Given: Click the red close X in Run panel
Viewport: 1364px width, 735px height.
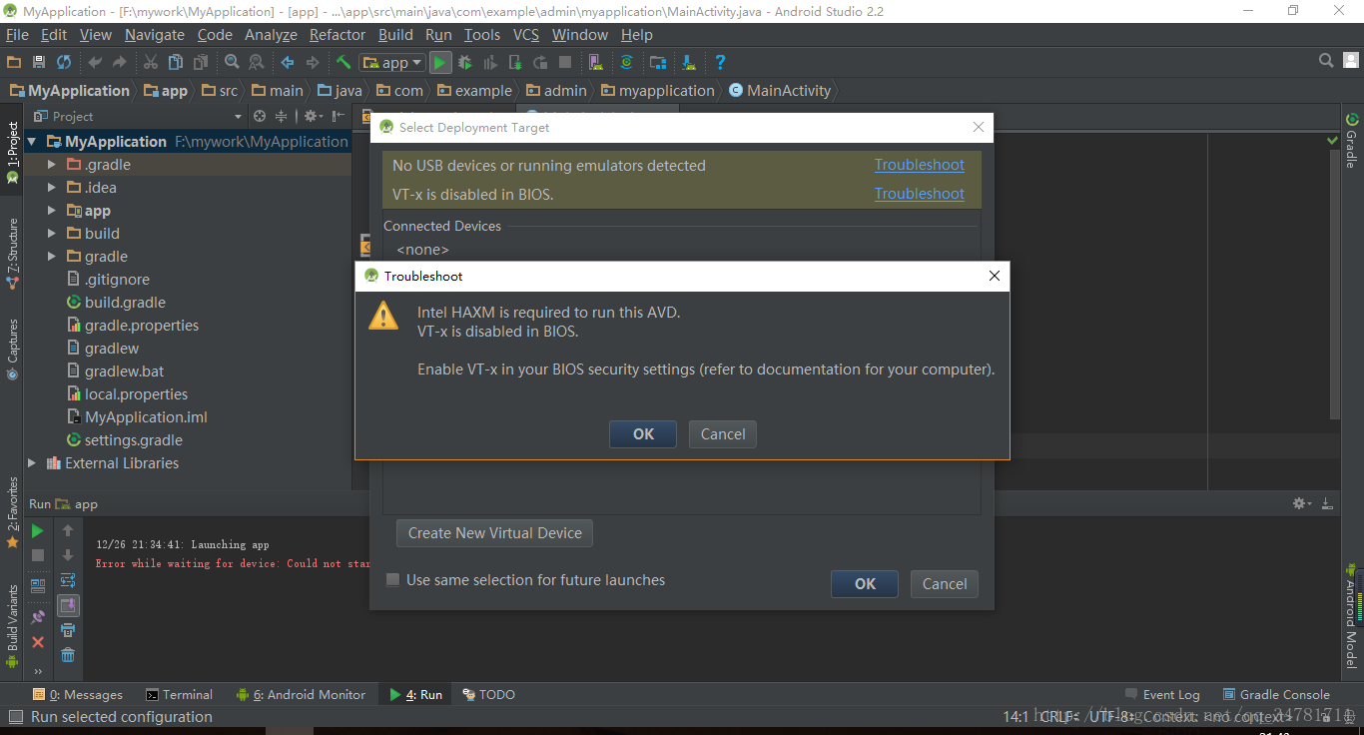Looking at the screenshot, I should (38, 642).
